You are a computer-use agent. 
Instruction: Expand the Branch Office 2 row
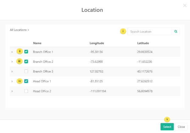point(12,62)
